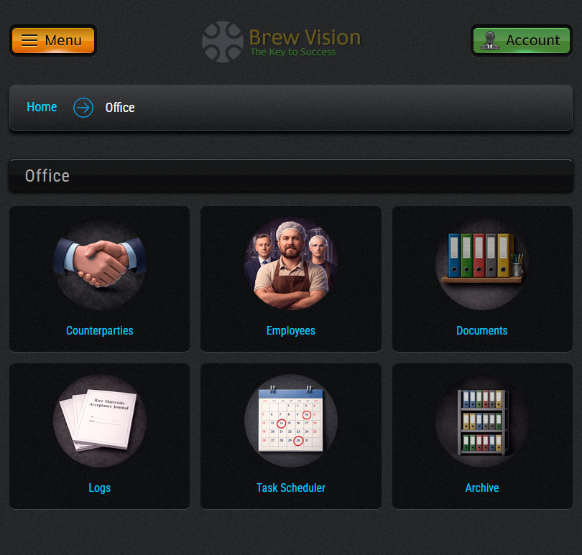Open the Archive text link
582x555 pixels.
[481, 488]
